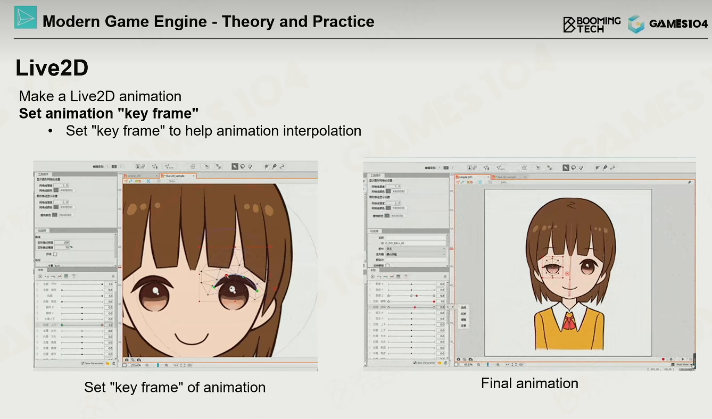This screenshot has height=419, width=712.
Task: Tick the checkbox left of the 215.4% zoom field
Action: point(125,365)
